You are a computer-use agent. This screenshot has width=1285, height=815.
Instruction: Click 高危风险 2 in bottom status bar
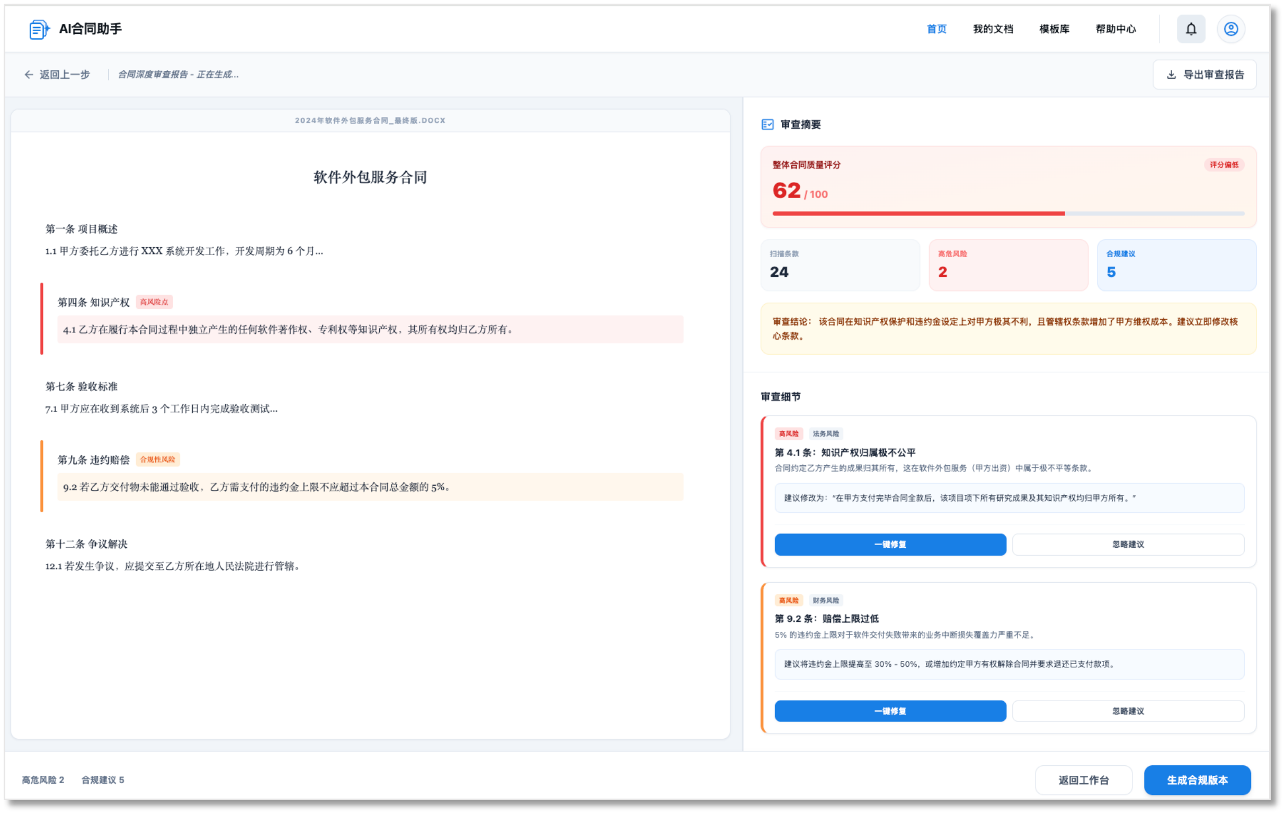coord(43,780)
